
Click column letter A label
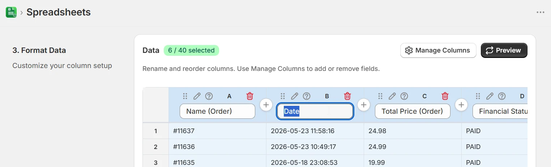tap(229, 96)
